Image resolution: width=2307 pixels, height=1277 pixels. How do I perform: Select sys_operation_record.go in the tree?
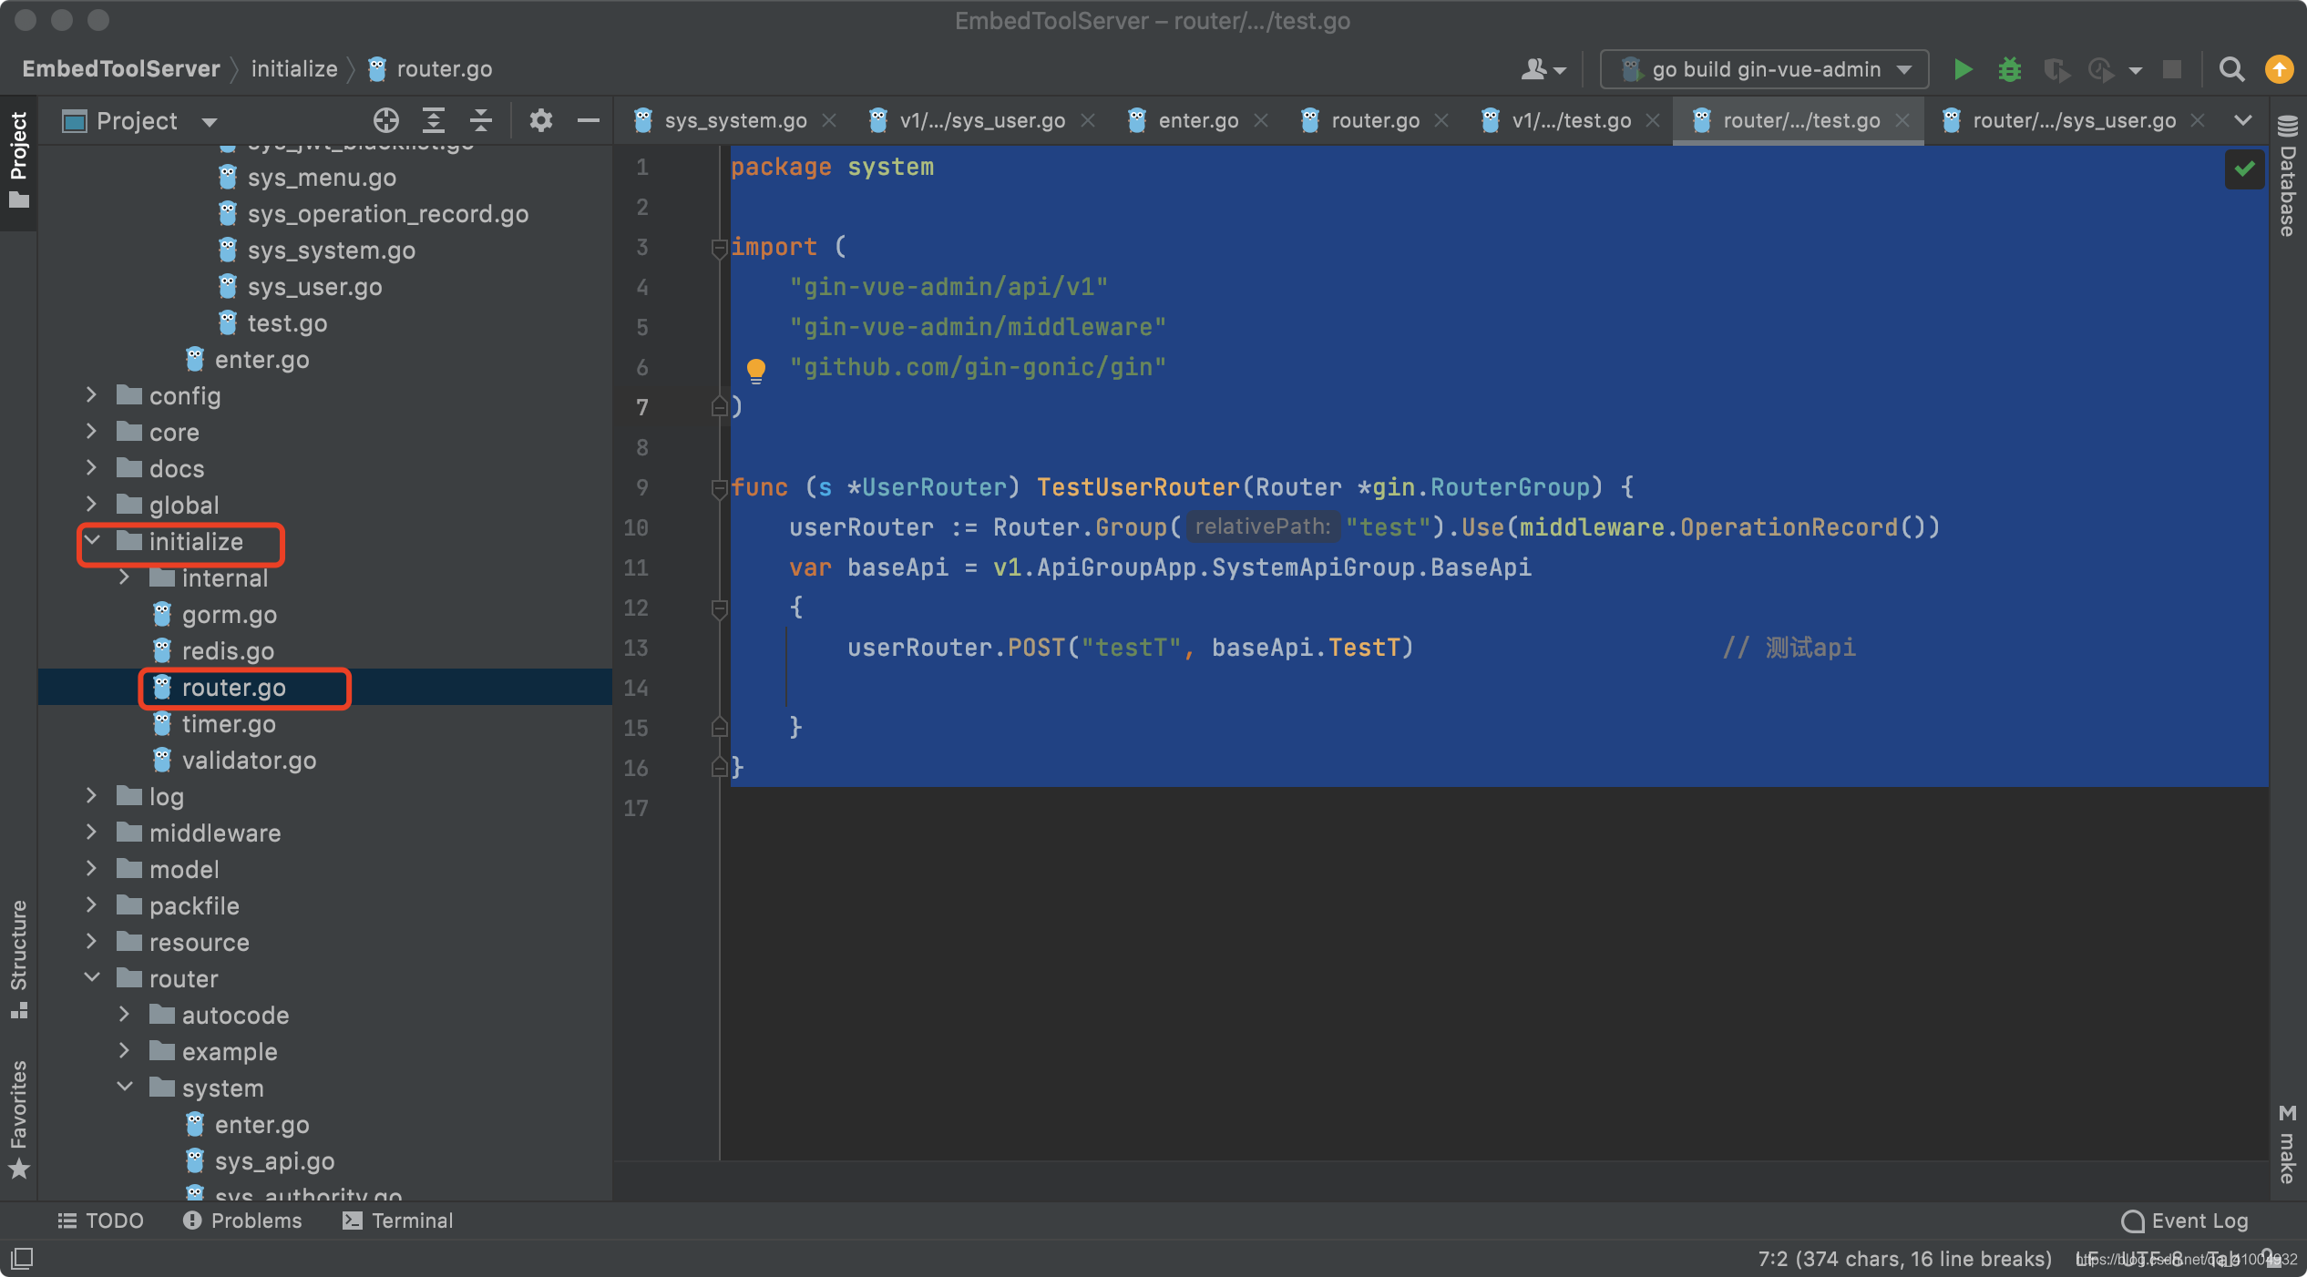(387, 214)
